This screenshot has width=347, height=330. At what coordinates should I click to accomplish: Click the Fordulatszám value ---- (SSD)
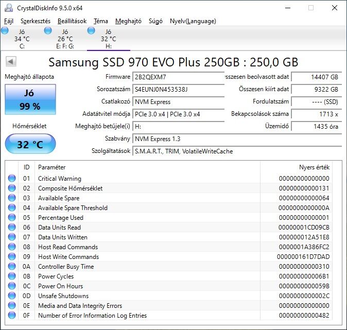[317, 102]
